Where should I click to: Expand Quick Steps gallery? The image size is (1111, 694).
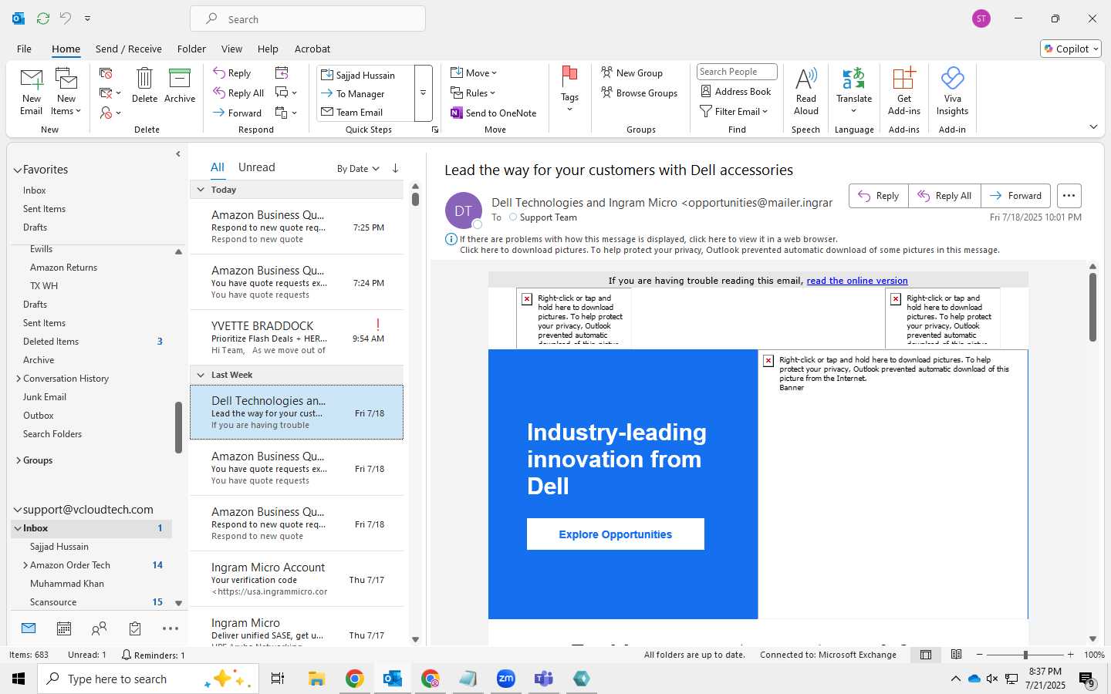click(423, 93)
